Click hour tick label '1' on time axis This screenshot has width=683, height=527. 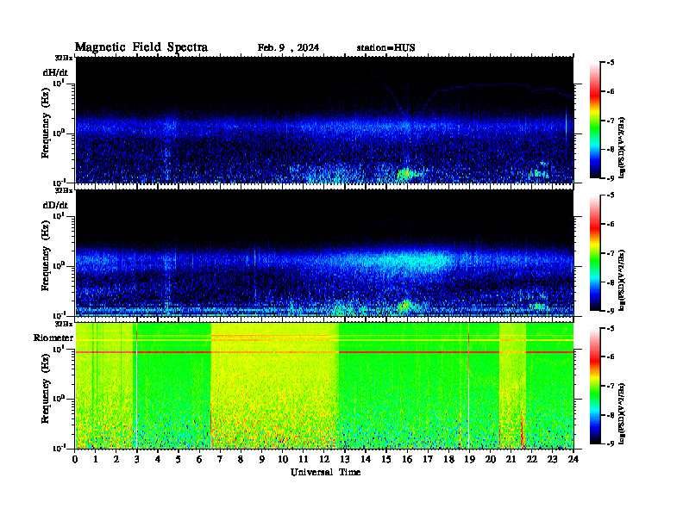[96, 459]
